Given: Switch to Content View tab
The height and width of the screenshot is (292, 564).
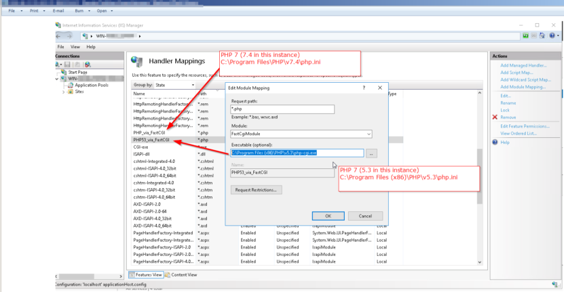Looking at the screenshot, I should click(181, 274).
